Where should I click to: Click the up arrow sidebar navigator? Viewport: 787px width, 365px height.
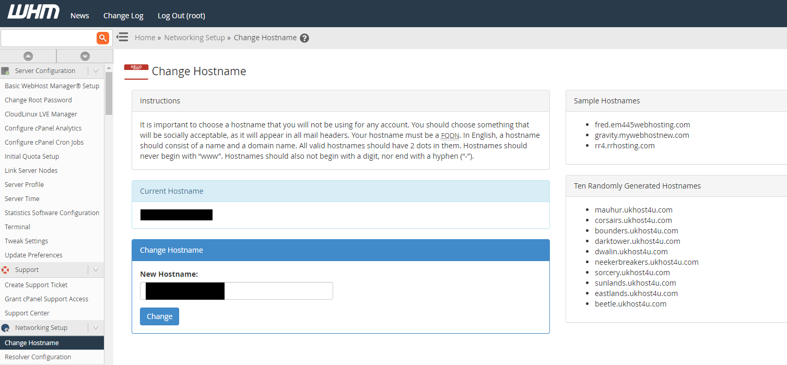pyautogui.click(x=28, y=56)
